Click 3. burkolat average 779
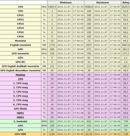Screen dimensions: 130x136 pos(126,121)
